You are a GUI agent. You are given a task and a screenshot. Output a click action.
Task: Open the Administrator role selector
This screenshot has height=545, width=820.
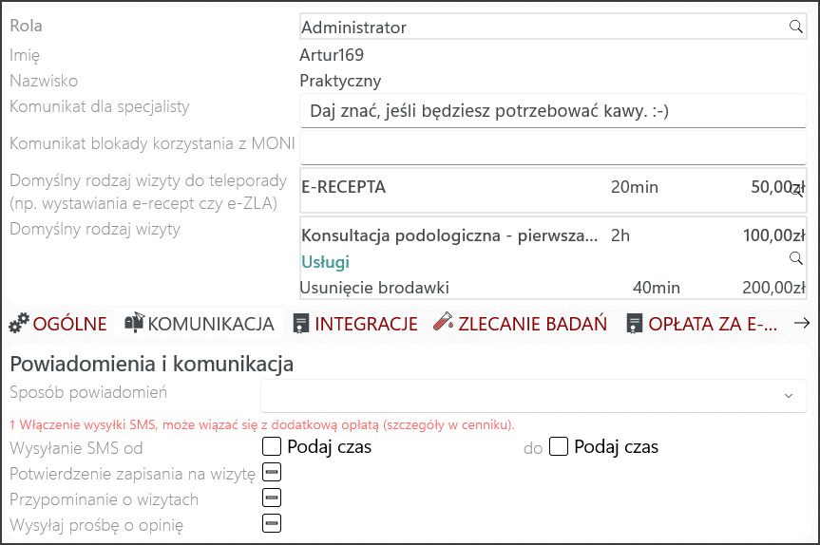coord(553,27)
